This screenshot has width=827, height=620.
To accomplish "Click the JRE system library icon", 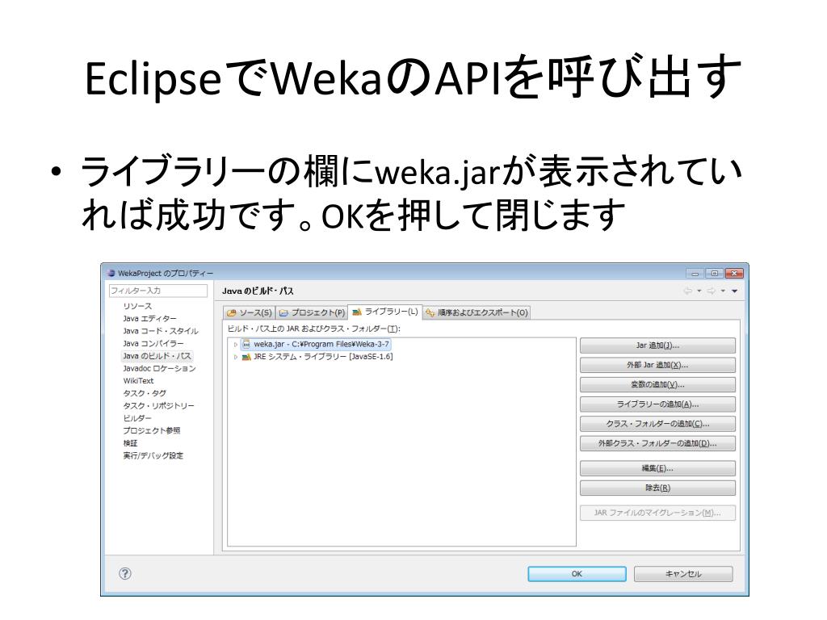I will pos(246,357).
